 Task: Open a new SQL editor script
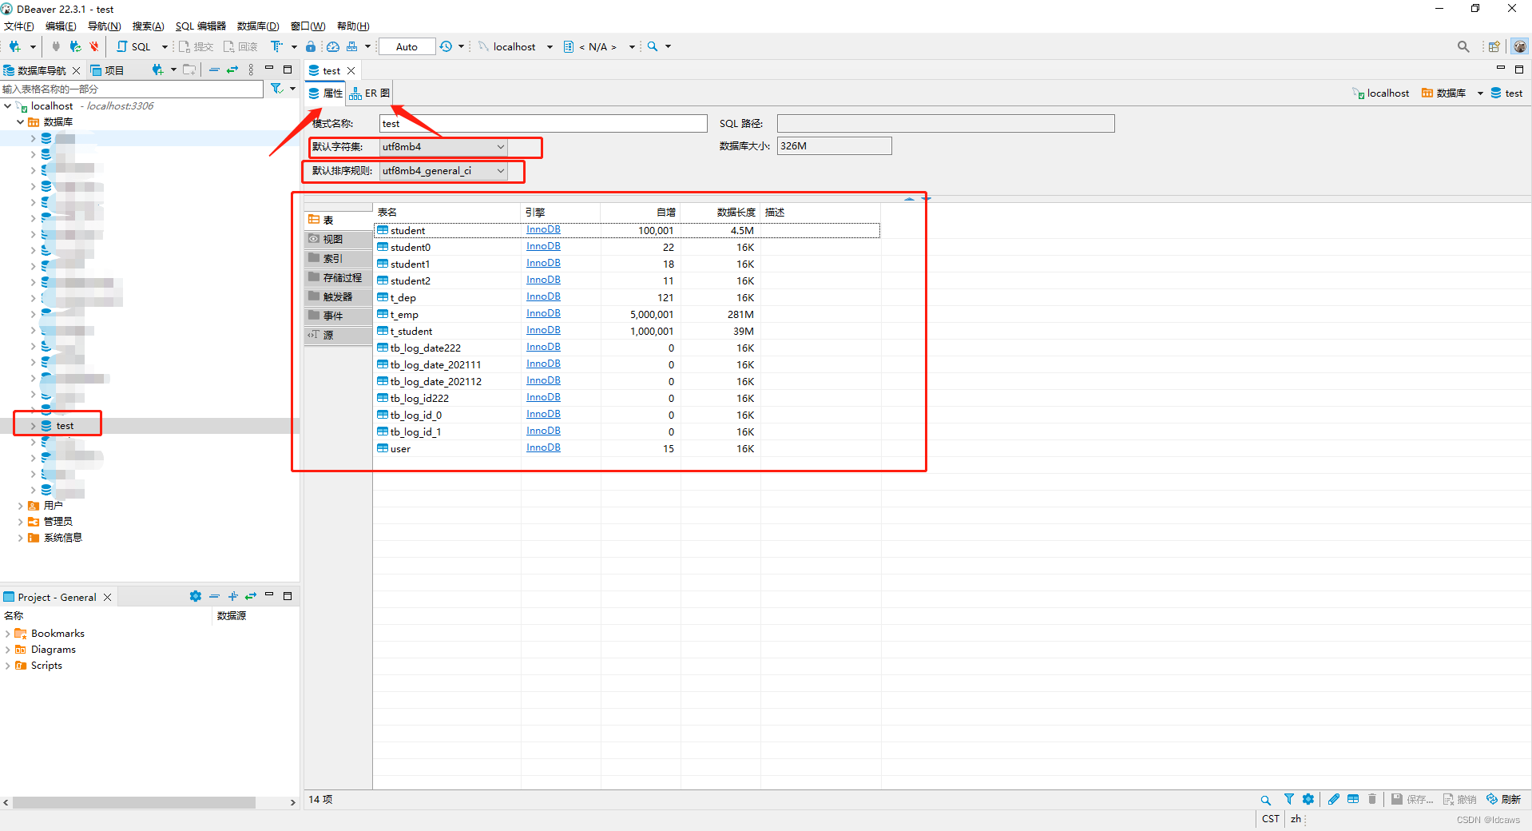click(134, 46)
